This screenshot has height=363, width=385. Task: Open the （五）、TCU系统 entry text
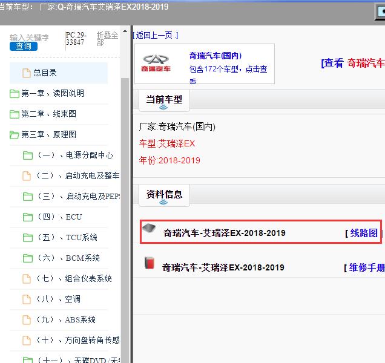pos(67,238)
